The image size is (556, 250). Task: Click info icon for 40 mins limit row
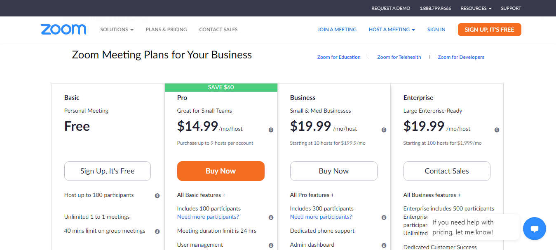tap(157, 231)
